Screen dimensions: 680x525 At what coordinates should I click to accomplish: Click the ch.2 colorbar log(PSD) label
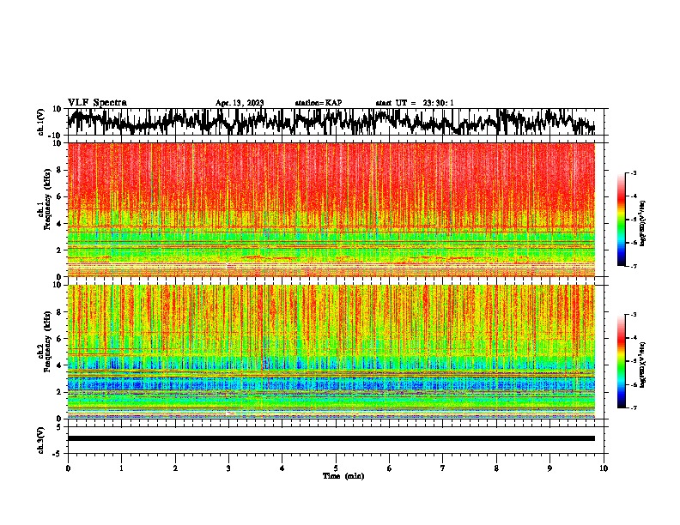643,365
